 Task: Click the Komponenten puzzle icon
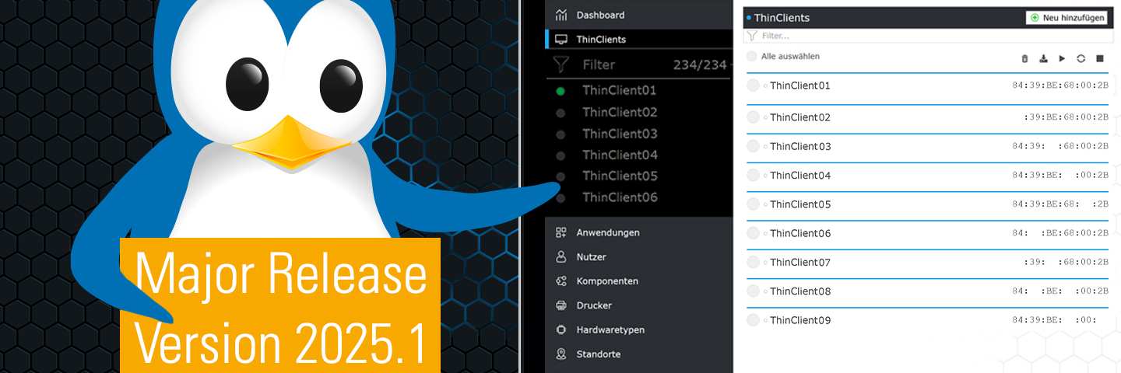point(560,281)
